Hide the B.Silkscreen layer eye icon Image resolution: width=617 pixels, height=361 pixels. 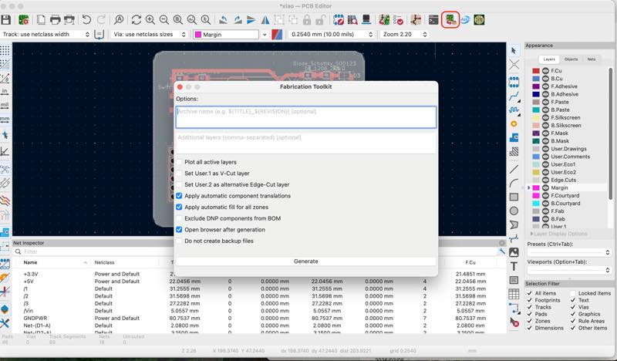545,126
